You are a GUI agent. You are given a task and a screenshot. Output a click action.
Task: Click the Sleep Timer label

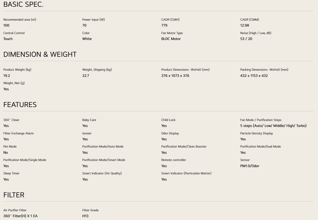[11, 173]
